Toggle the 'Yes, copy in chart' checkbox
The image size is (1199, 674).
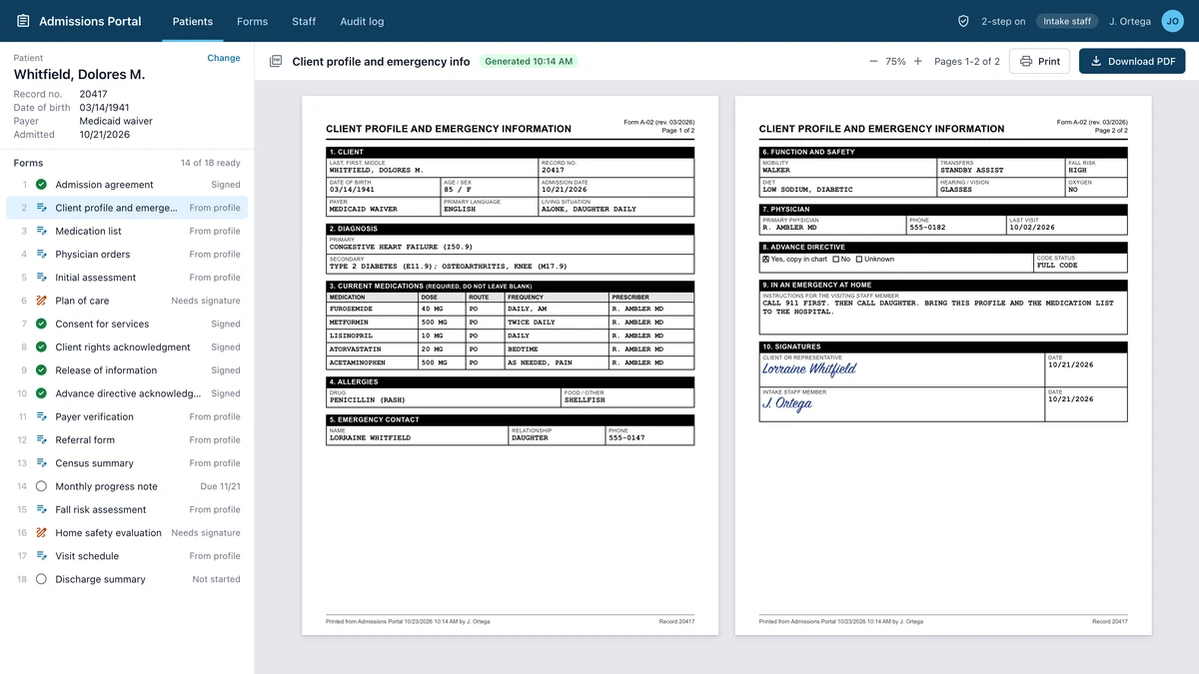click(765, 260)
